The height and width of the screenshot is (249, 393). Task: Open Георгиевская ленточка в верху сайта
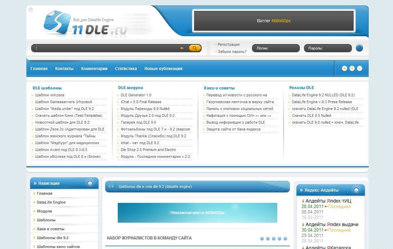click(x=240, y=102)
